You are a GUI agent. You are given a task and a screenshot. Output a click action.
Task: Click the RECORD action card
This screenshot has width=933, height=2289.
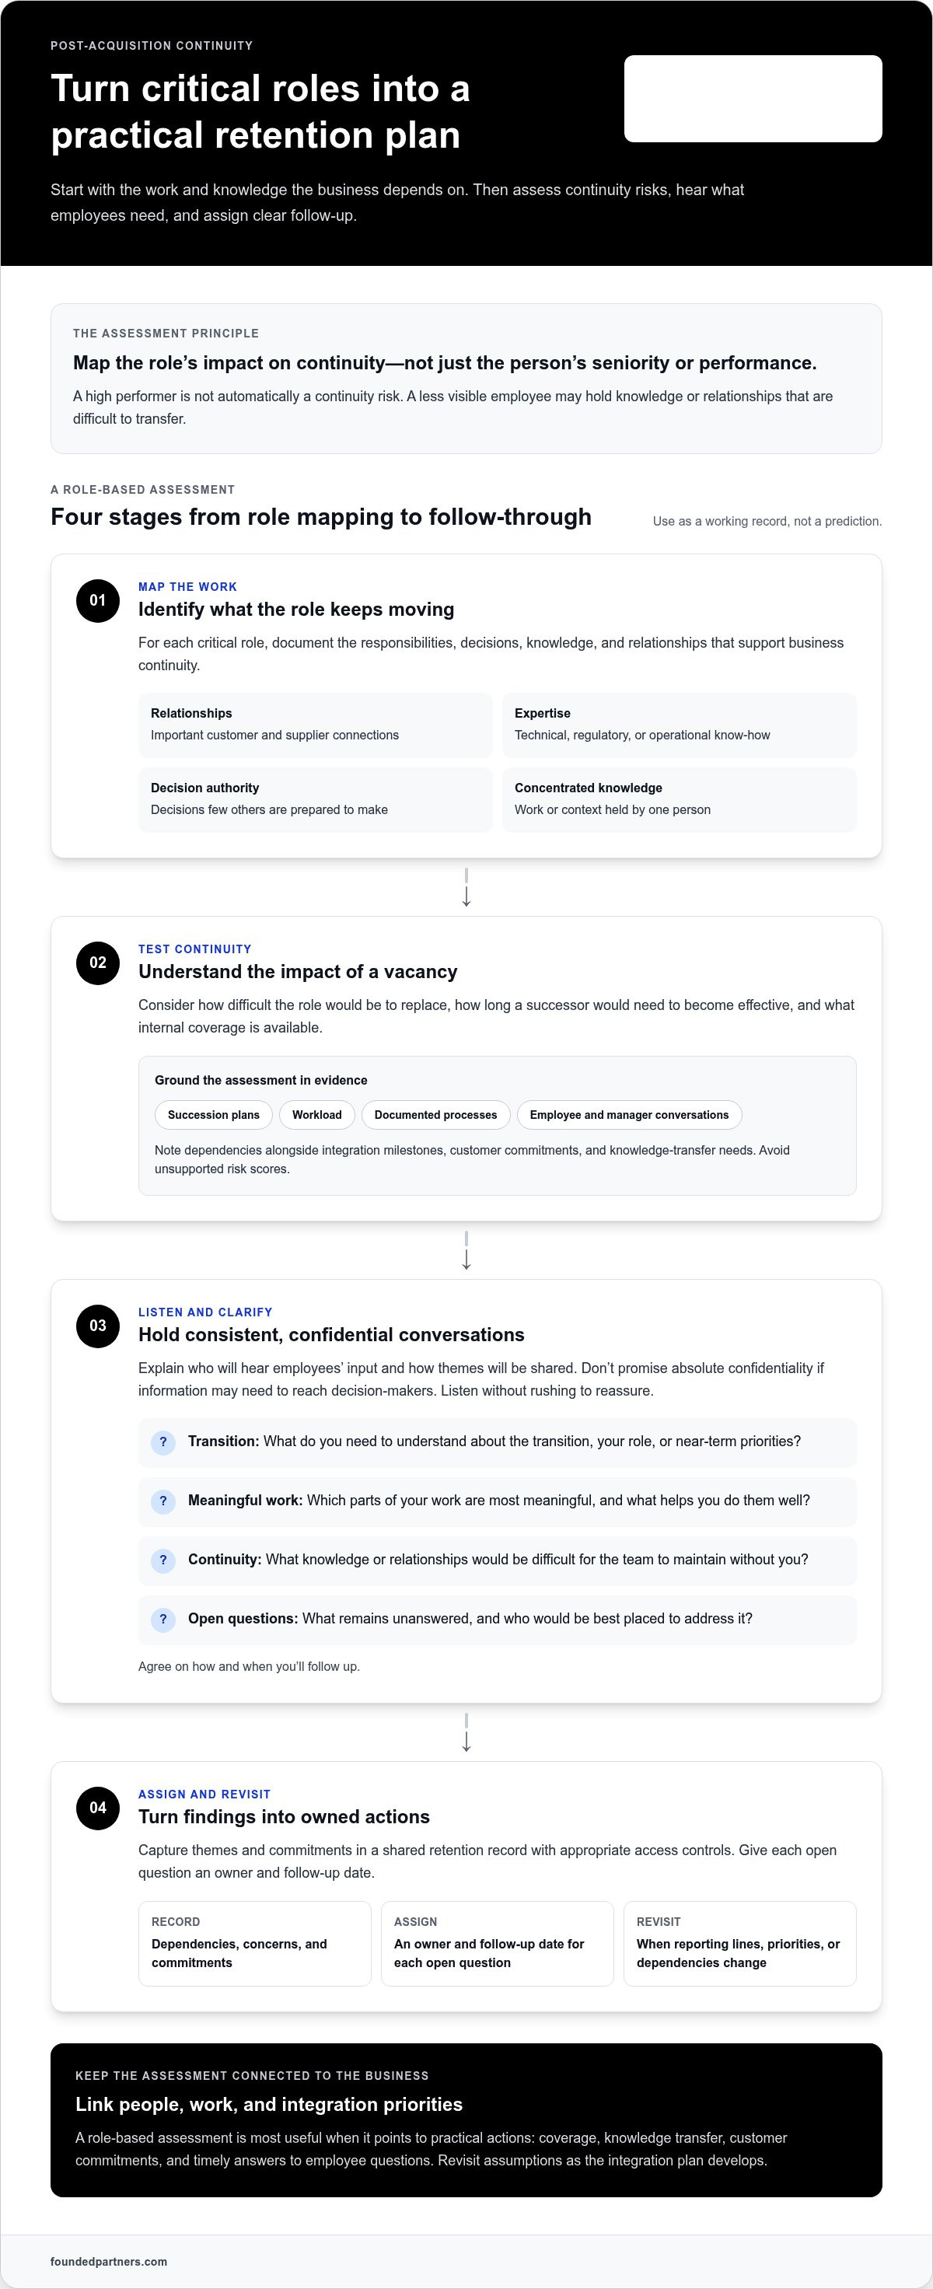pos(255,1943)
